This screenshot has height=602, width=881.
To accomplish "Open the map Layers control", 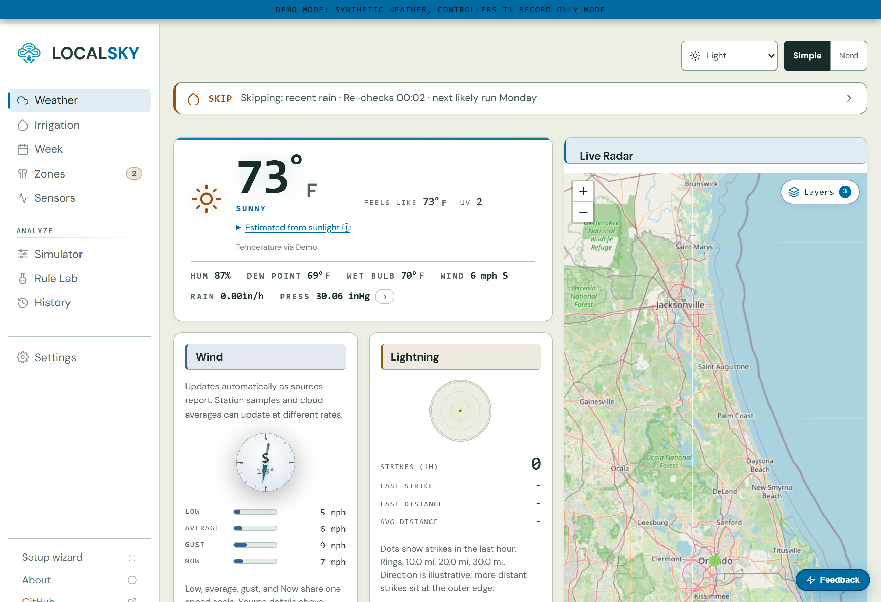I will pos(820,192).
